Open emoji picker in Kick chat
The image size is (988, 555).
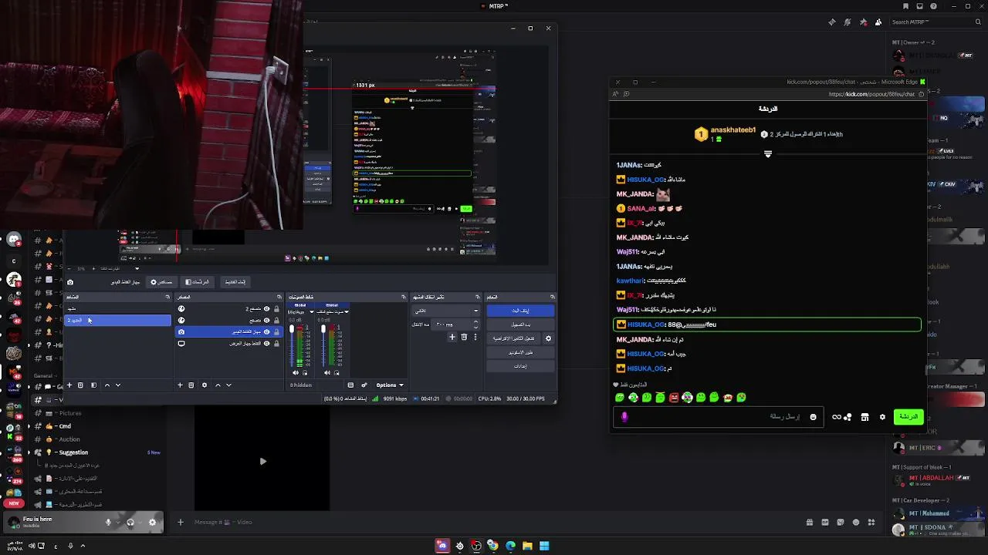(813, 416)
